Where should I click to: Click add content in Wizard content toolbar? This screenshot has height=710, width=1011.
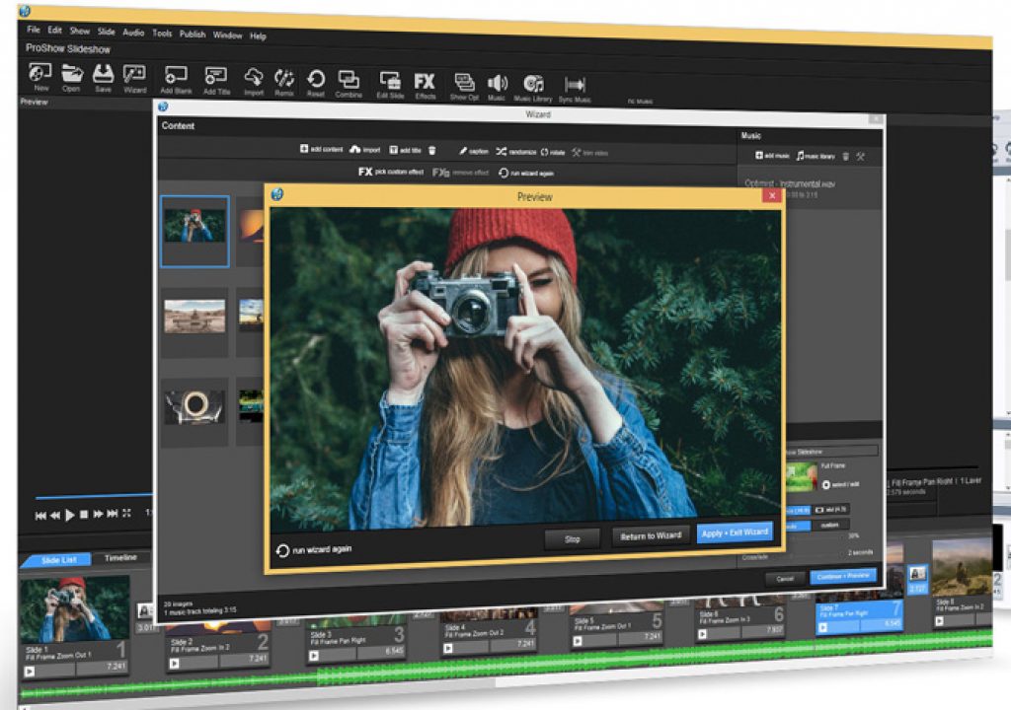[x=321, y=149]
